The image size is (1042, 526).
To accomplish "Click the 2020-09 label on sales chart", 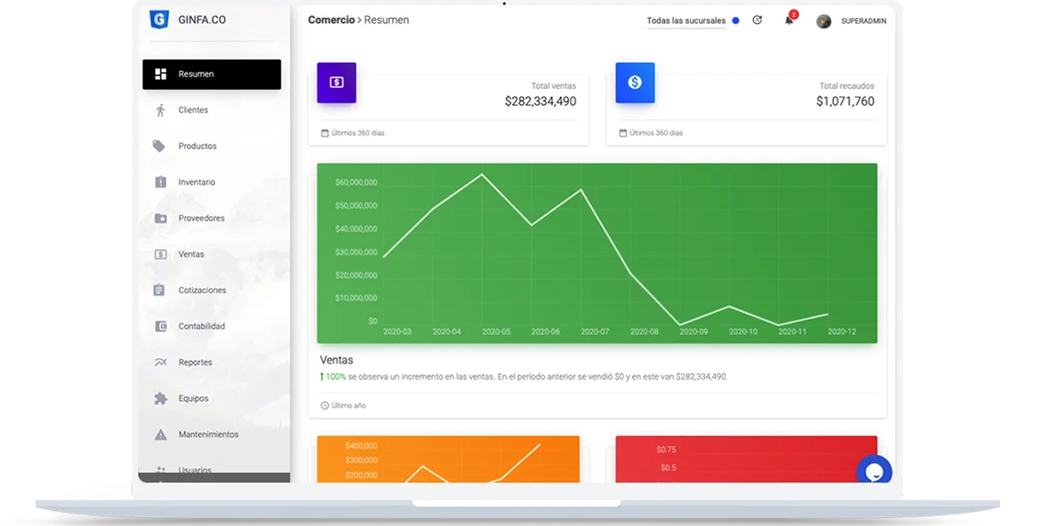I will click(693, 331).
